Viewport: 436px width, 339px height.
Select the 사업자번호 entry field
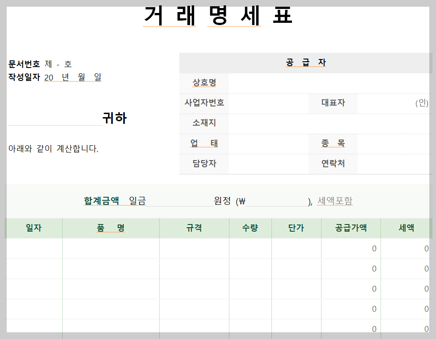[x=268, y=103]
